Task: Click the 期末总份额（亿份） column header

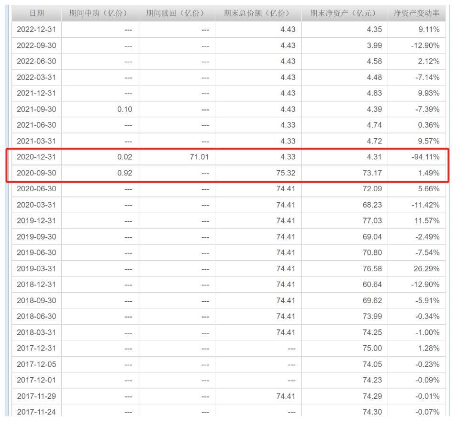Action: tap(258, 13)
